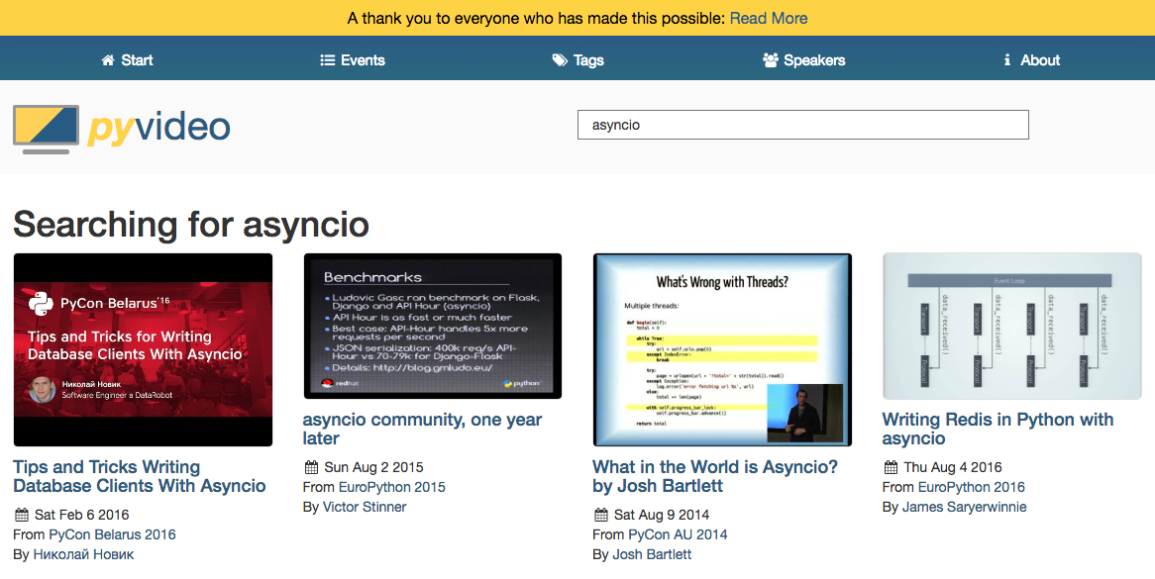Go to the Tags page
The image size is (1155, 579).
tap(578, 60)
